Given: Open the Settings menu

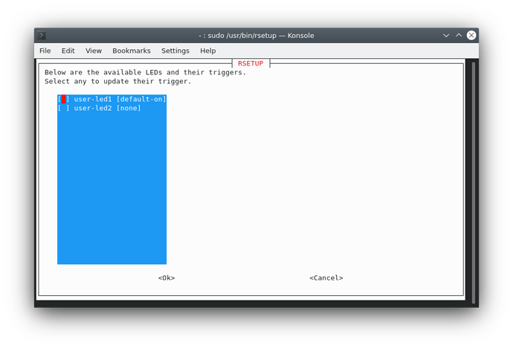Looking at the screenshot, I should pyautogui.click(x=175, y=51).
